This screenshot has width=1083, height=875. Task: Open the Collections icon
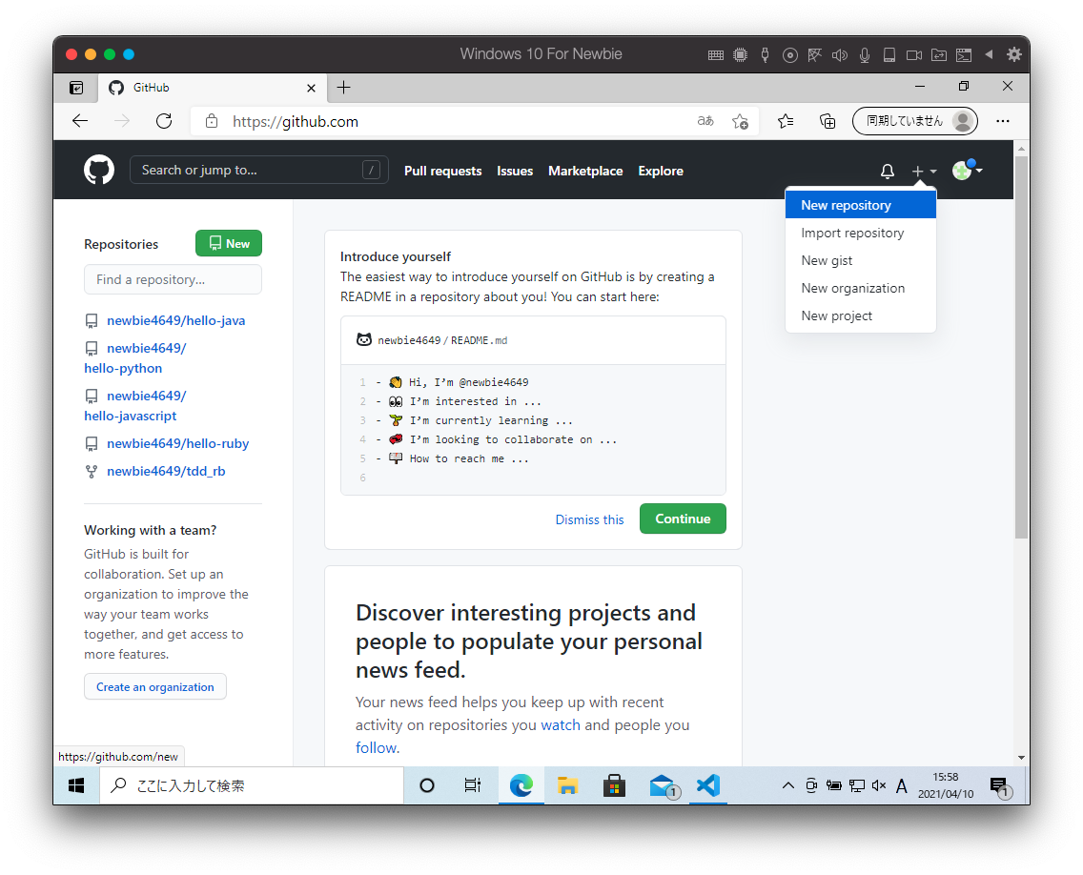click(828, 122)
